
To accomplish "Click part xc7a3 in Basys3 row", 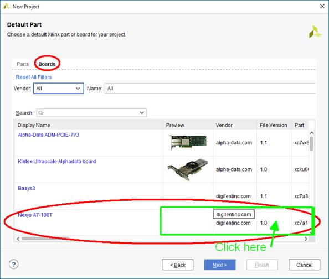I will coord(301,196).
